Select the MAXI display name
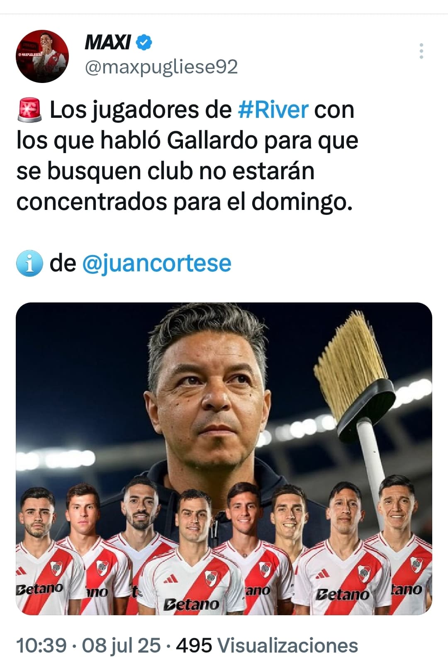The image size is (448, 670). (108, 42)
